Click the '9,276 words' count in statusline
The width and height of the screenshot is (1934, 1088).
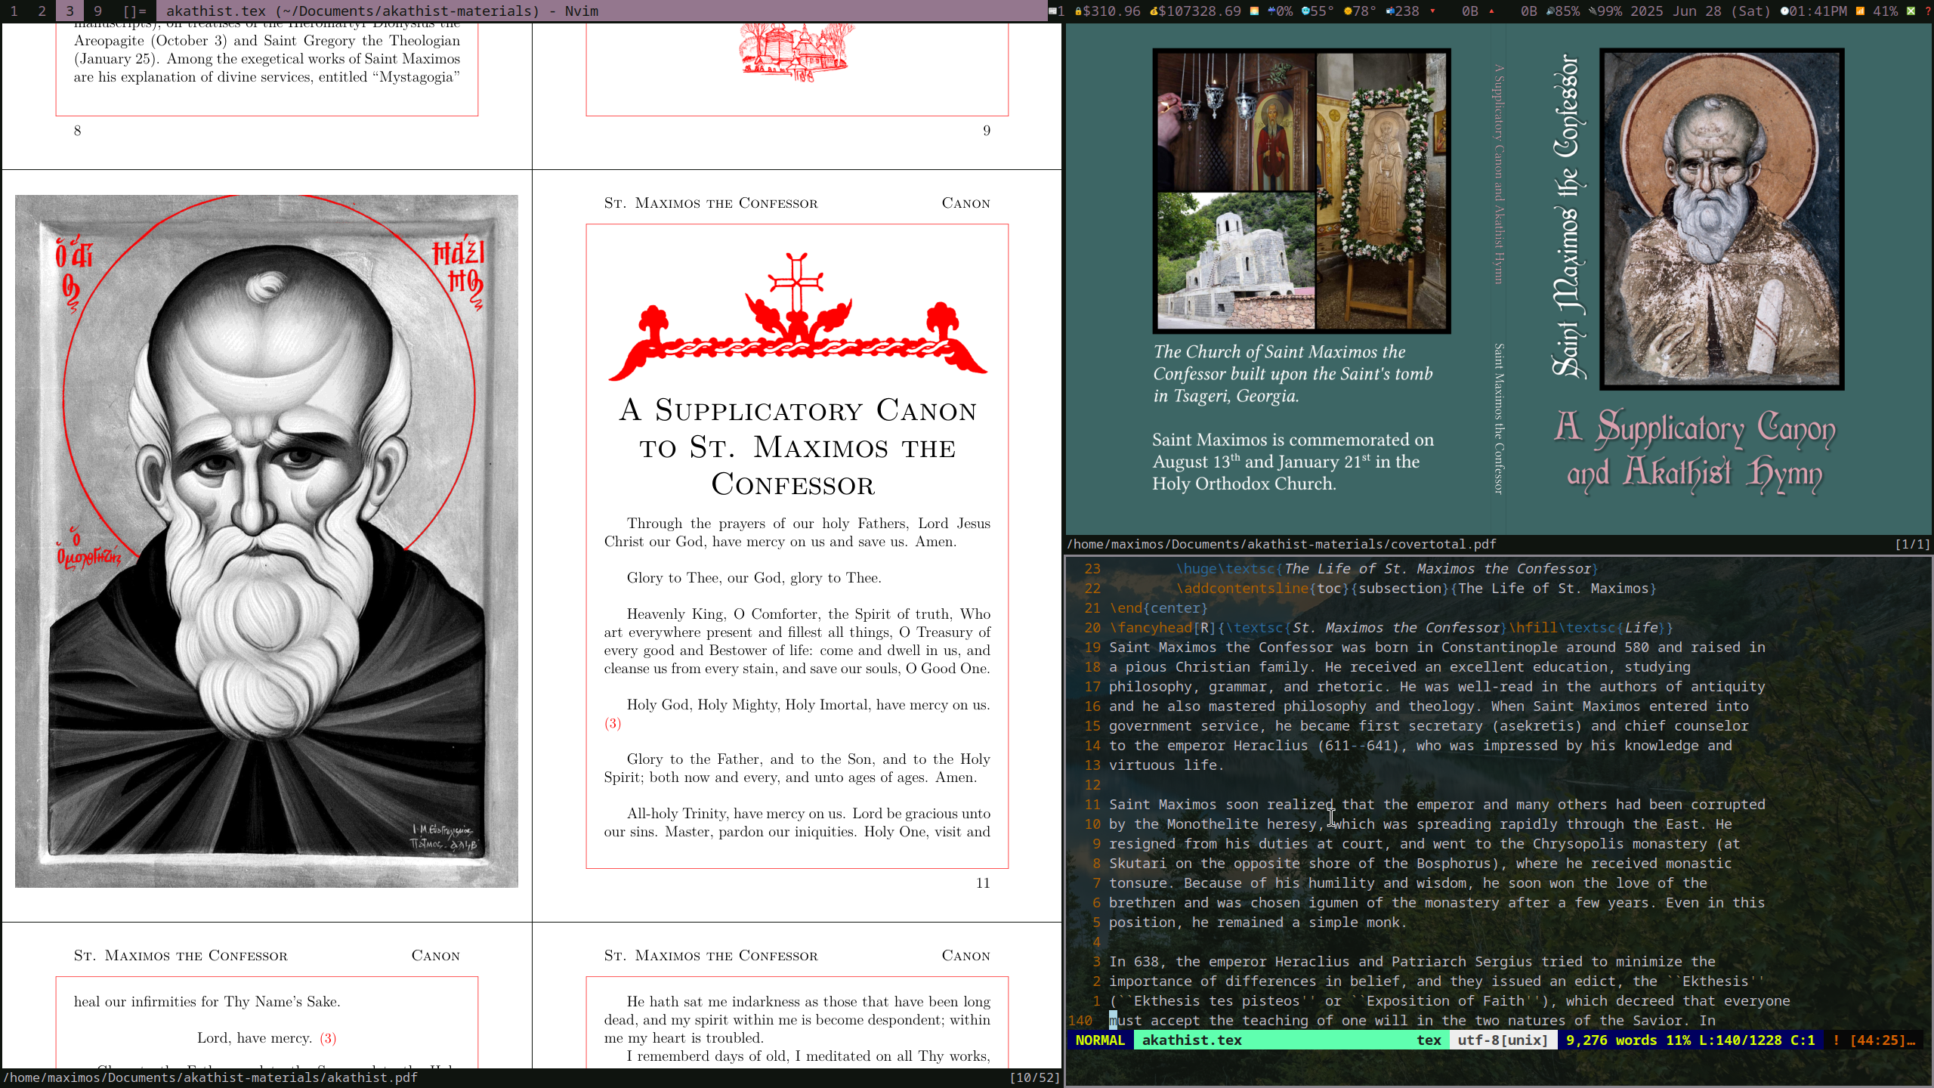(1611, 1040)
